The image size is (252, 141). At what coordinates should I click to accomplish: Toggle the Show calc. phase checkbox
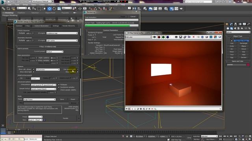click(x=33, y=69)
